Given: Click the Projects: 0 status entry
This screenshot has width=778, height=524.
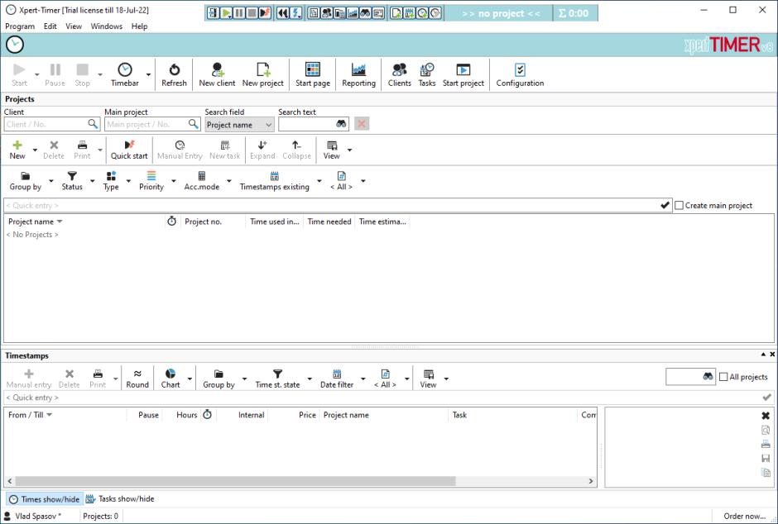Looking at the screenshot, I should pos(100,516).
